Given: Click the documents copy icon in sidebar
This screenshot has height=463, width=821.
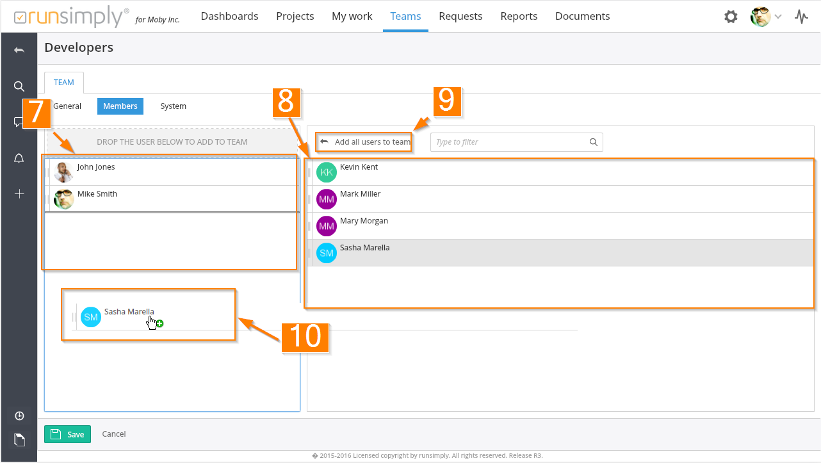Looking at the screenshot, I should coord(19,439).
